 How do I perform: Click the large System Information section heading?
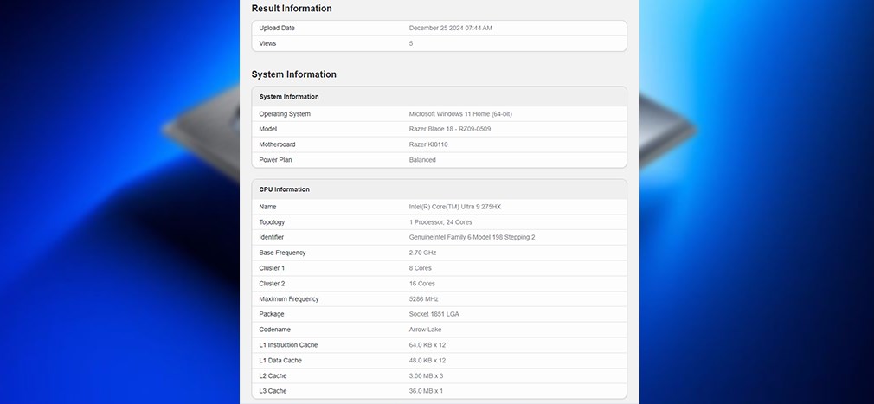click(293, 74)
